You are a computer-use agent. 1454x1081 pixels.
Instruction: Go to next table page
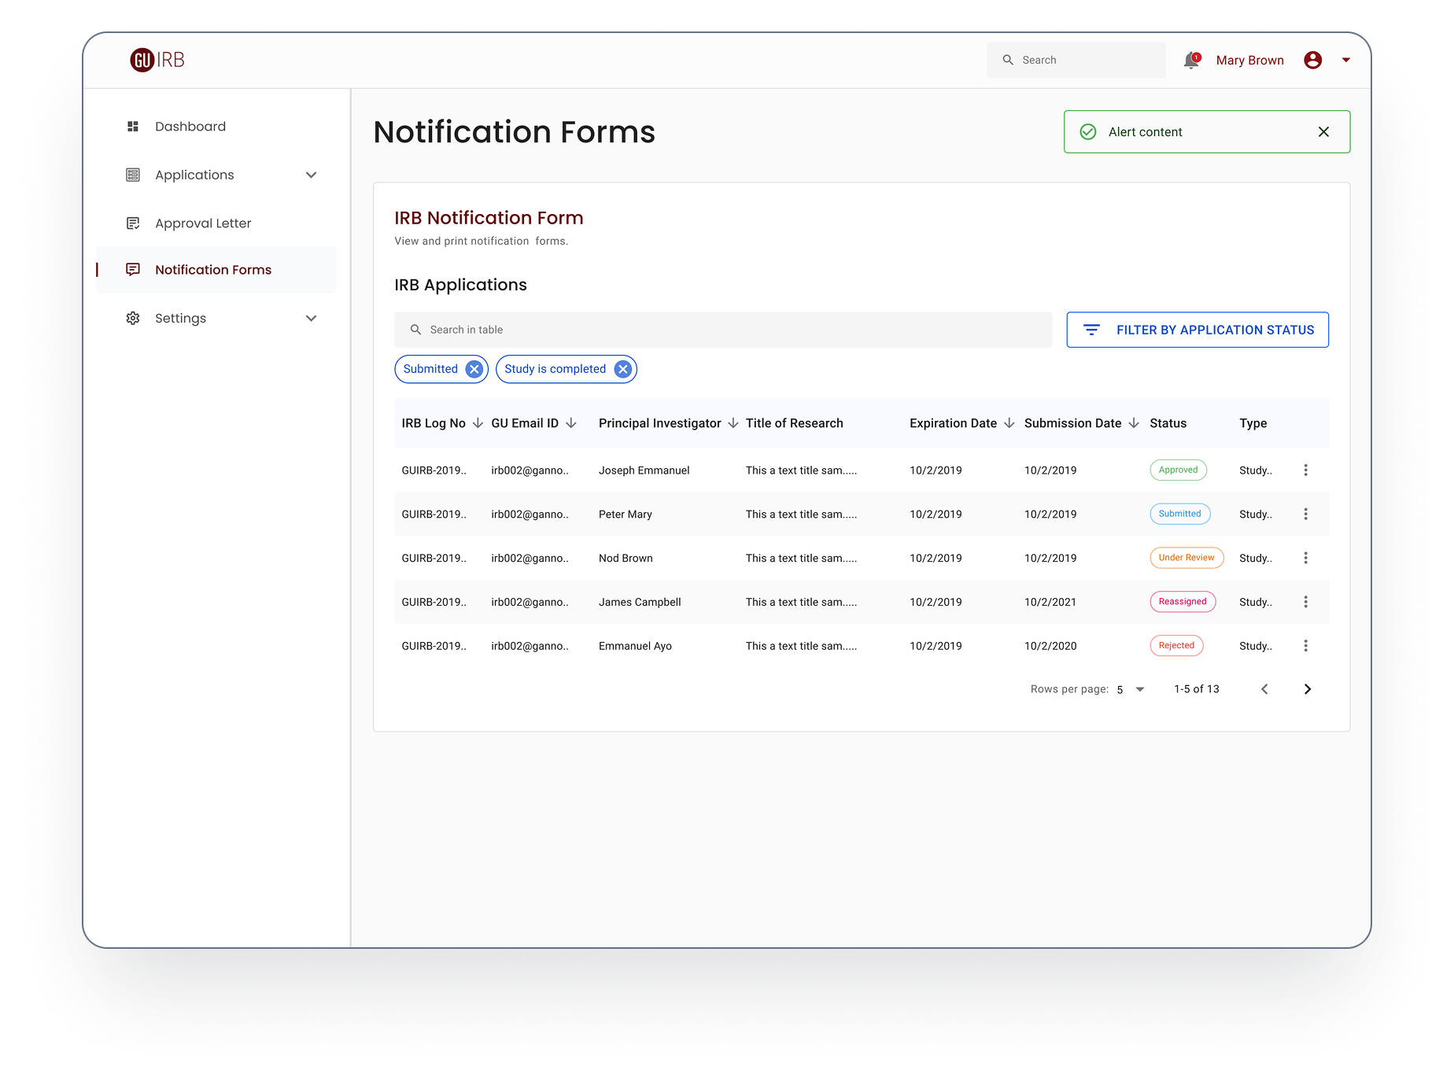tap(1308, 689)
